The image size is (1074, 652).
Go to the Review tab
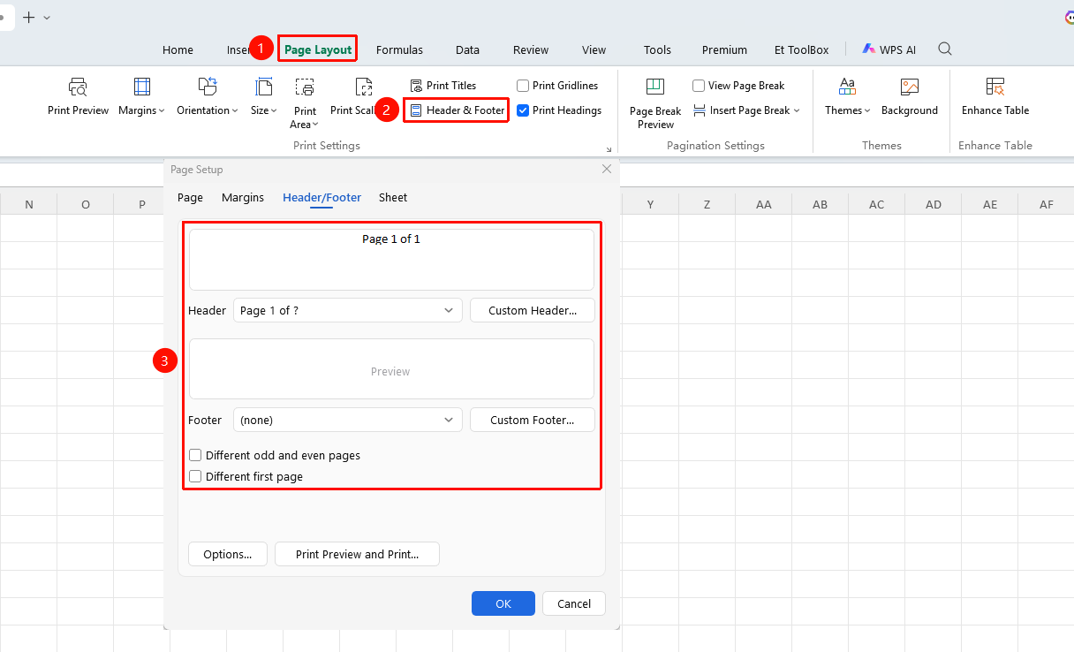click(531, 50)
